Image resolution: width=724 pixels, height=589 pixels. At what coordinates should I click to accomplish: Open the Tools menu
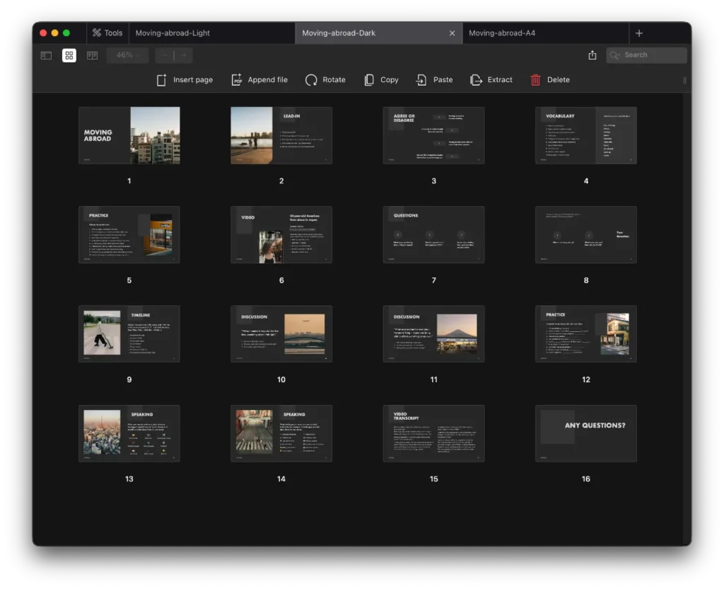[x=107, y=33]
